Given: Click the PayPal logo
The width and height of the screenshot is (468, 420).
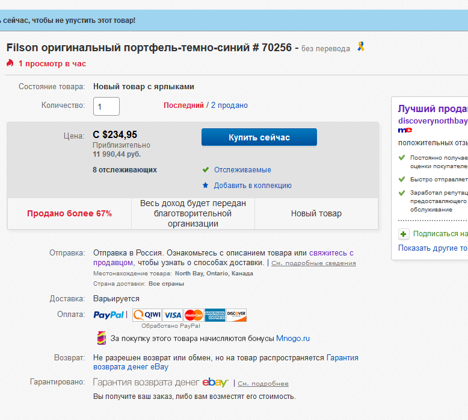Looking at the screenshot, I should point(108,315).
